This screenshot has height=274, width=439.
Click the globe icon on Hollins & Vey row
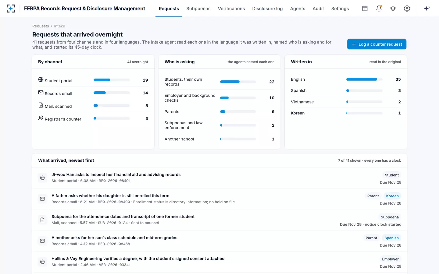click(x=42, y=262)
